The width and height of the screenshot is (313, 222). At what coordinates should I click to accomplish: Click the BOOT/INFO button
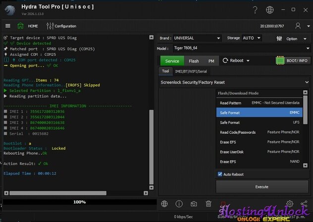(292, 61)
